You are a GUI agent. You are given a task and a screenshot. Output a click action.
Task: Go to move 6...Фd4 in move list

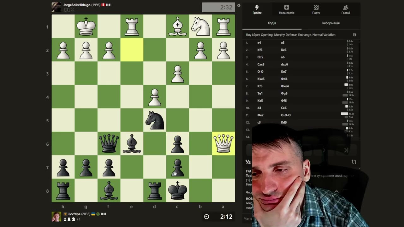284,79
